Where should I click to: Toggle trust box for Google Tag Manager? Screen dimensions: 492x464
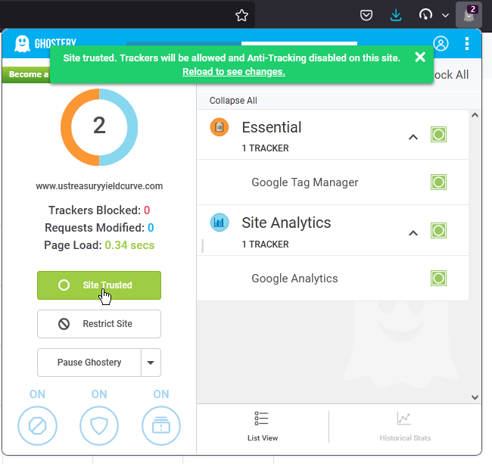[x=438, y=182]
